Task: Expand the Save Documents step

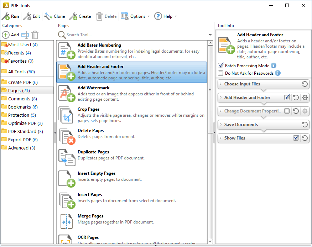Action: click(x=220, y=125)
